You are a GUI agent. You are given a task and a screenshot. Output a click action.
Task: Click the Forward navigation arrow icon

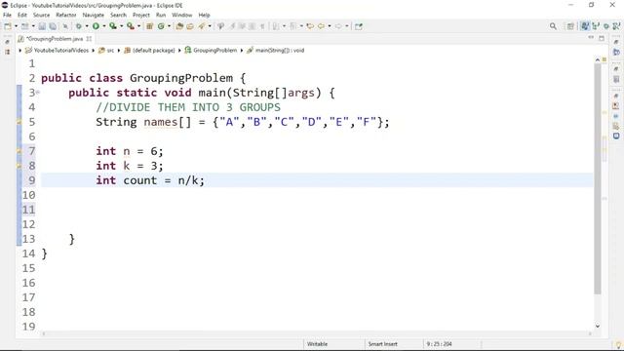338,26
